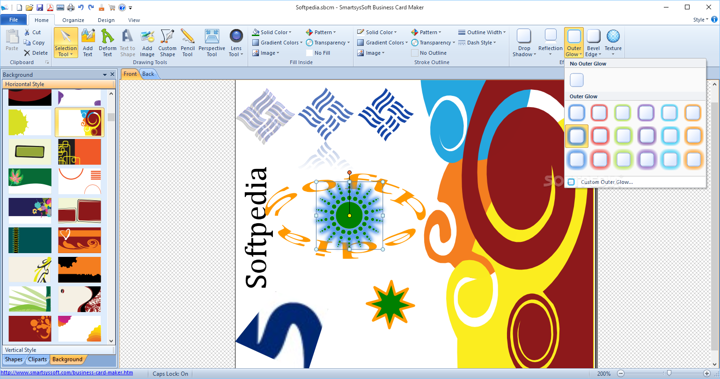
Task: Copy the selected object
Action: [x=34, y=43]
